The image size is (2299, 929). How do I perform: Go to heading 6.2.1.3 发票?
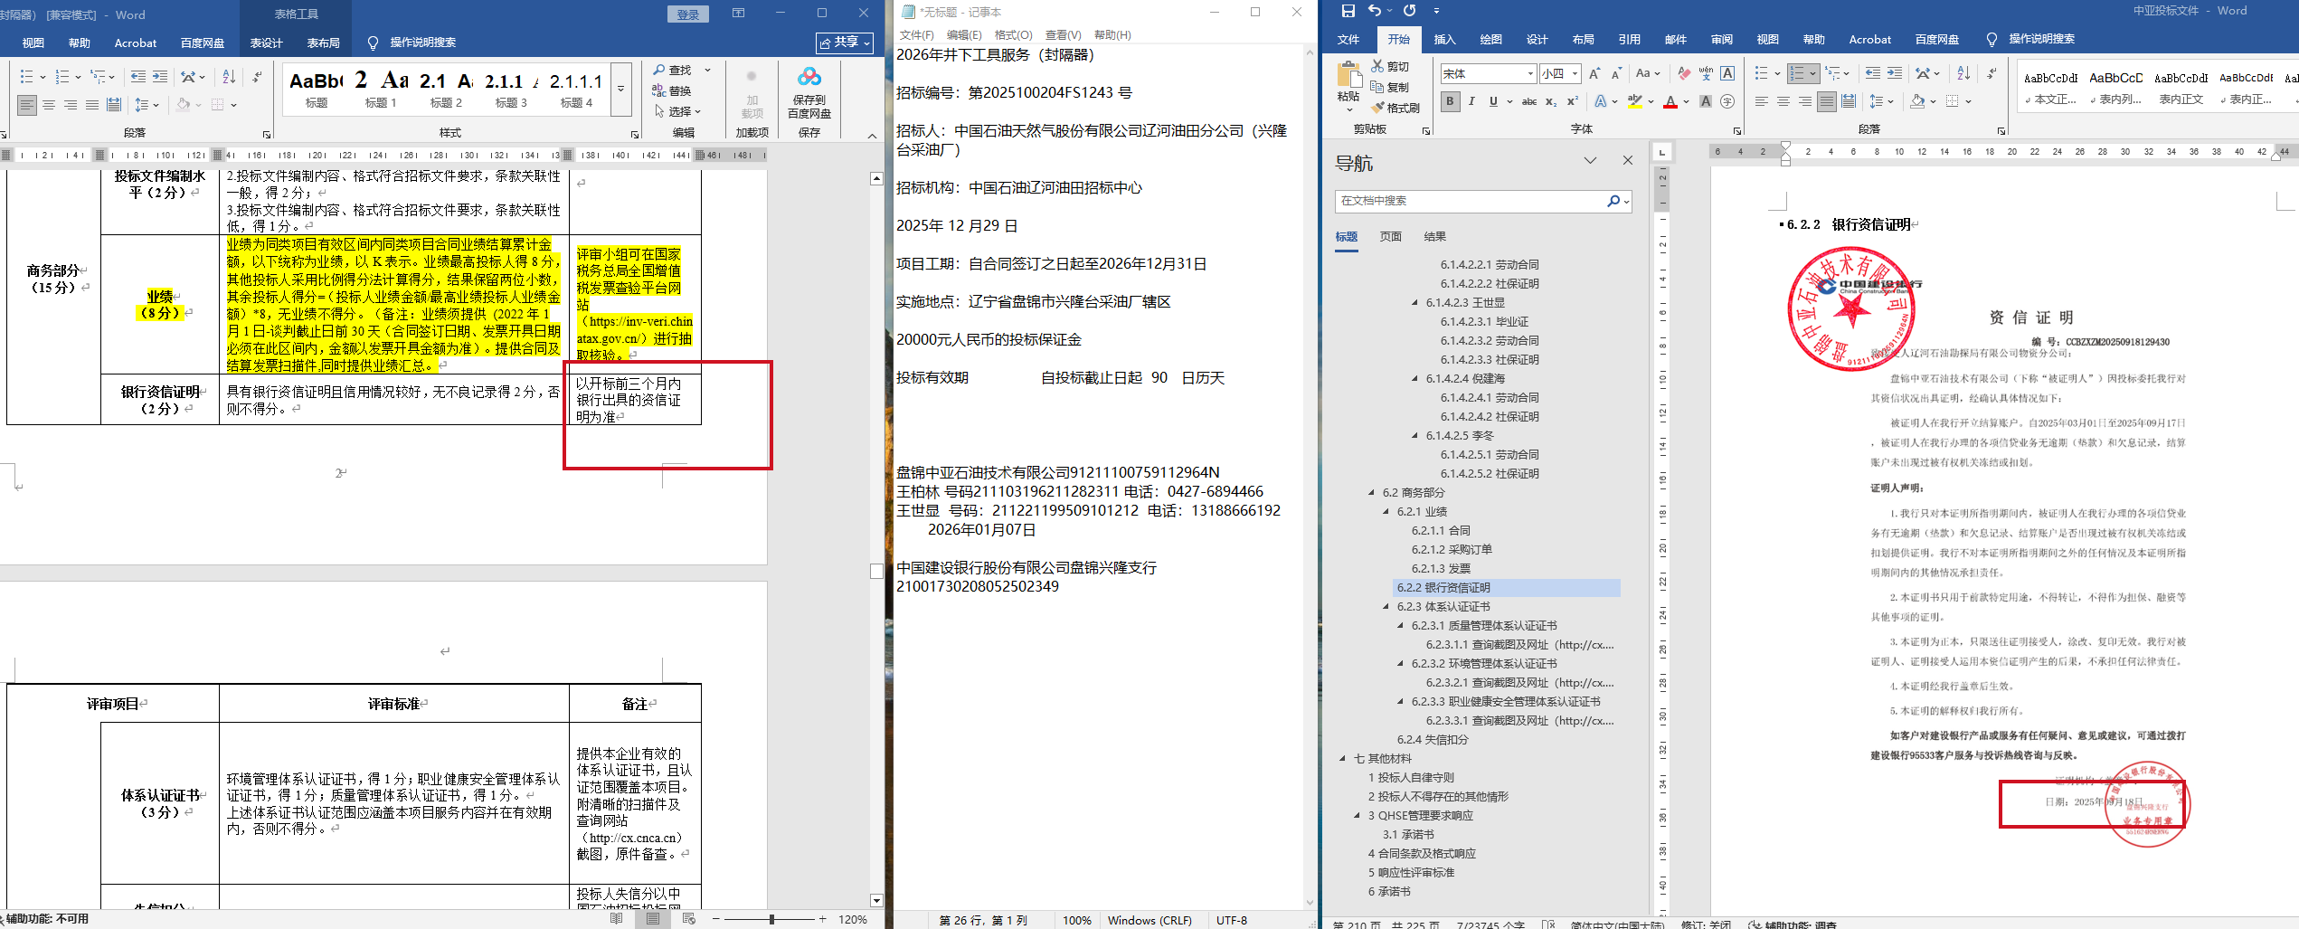pos(1441,569)
